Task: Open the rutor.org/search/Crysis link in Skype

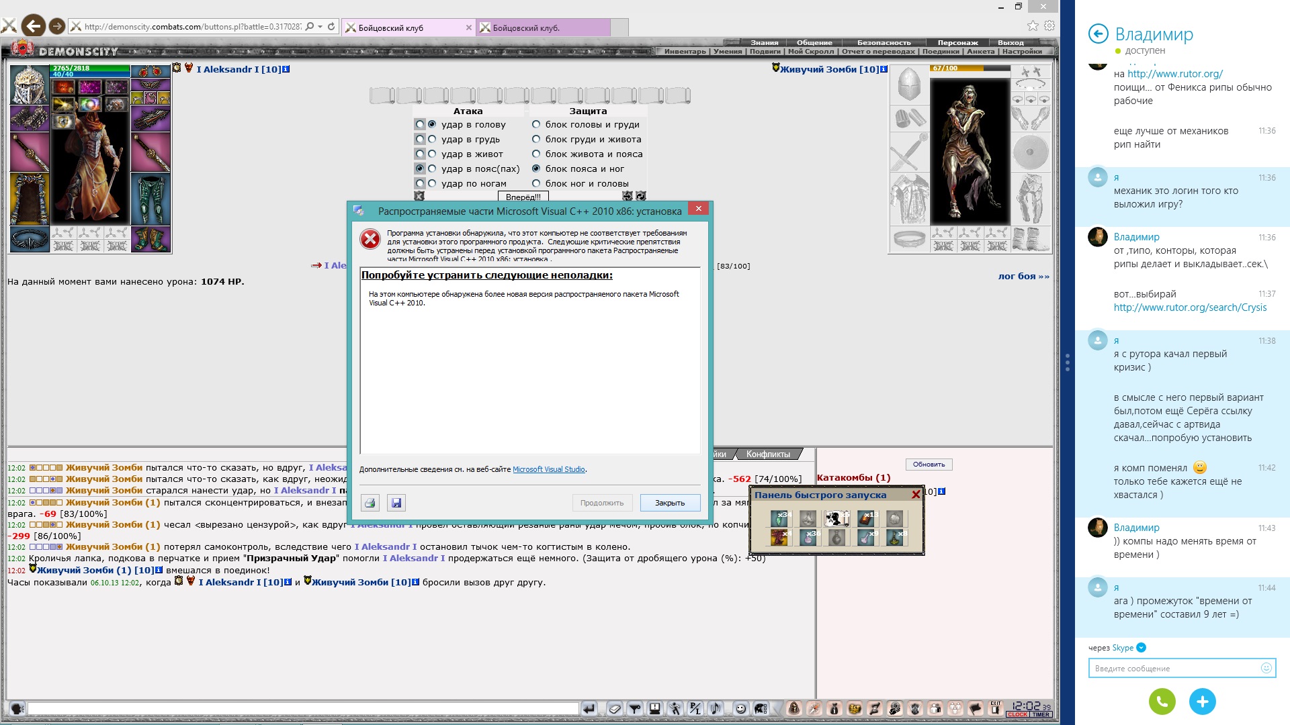Action: [1190, 307]
